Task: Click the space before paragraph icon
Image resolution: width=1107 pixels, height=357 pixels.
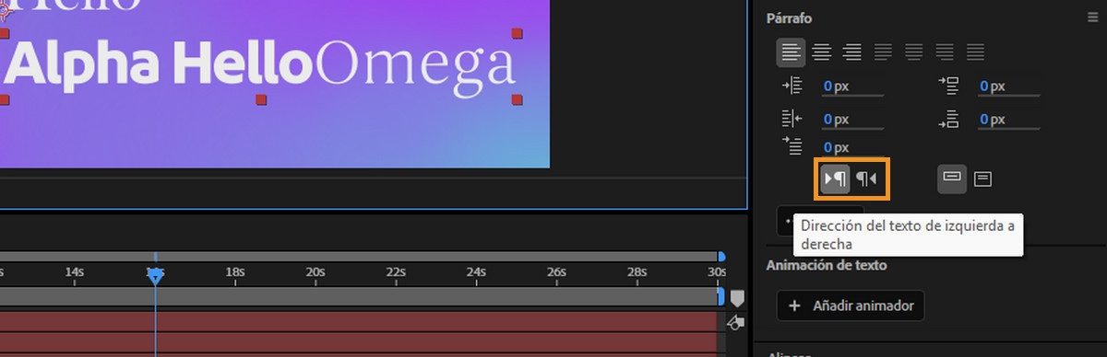Action: point(948,86)
